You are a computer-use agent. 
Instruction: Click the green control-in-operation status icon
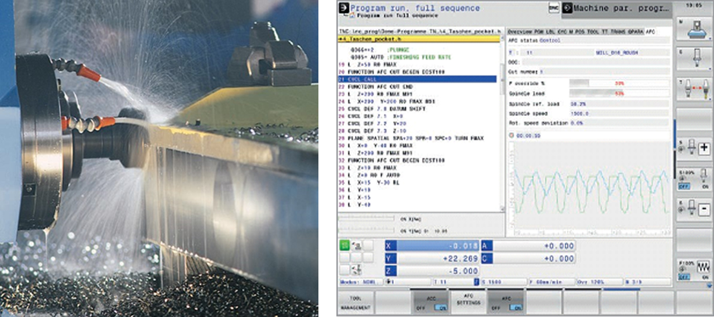click(x=345, y=245)
